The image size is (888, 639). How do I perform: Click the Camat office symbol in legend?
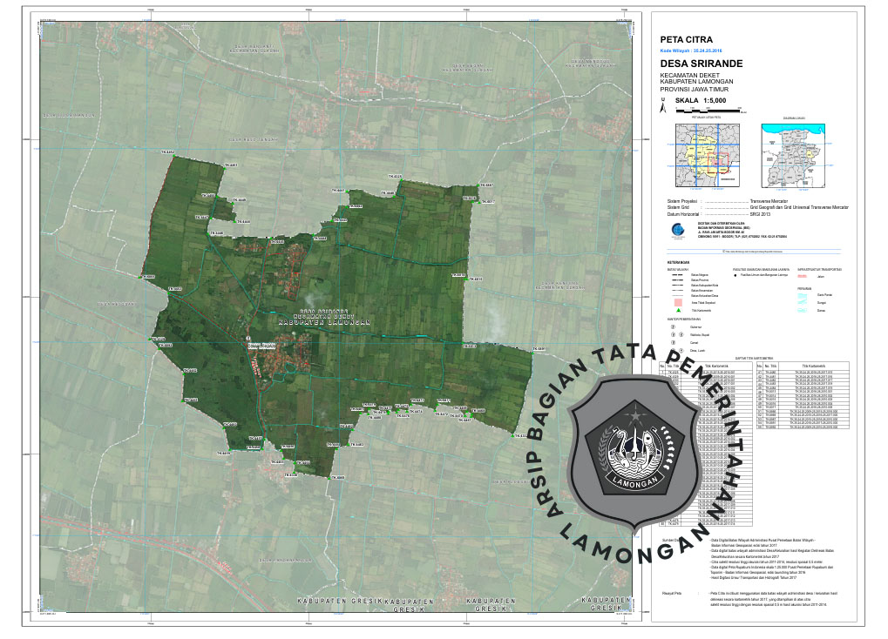click(674, 342)
